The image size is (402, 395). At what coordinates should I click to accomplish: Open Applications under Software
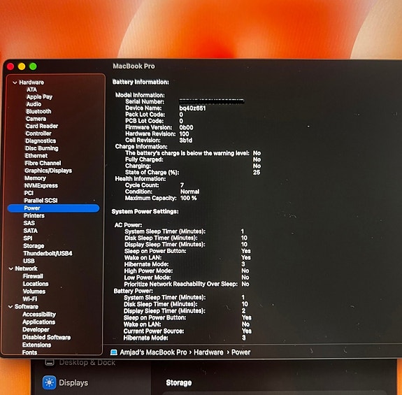38,322
